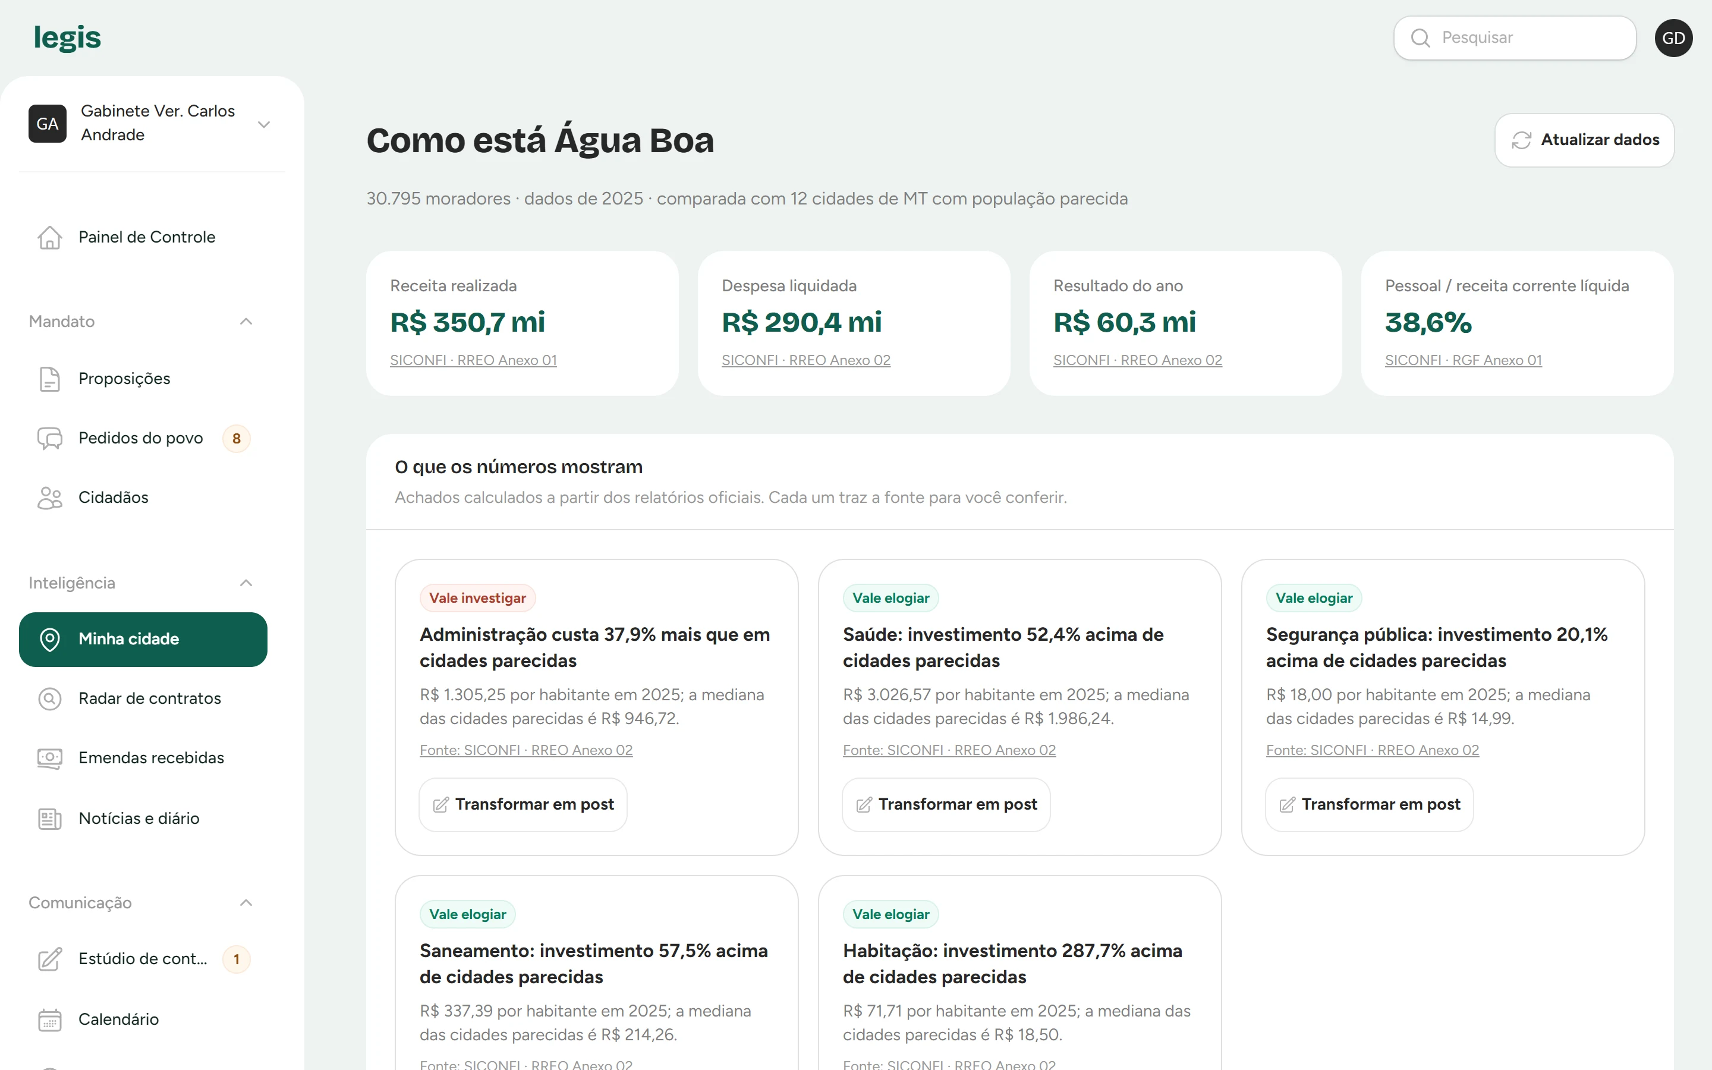The height and width of the screenshot is (1070, 1712).
Task: Open the Gabinete Ver. Carlos Andrade switcher chevron
Action: [264, 125]
